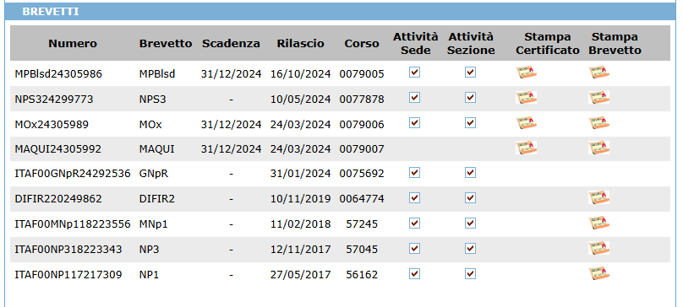Select the BREVETTI section title bar

point(340,11)
